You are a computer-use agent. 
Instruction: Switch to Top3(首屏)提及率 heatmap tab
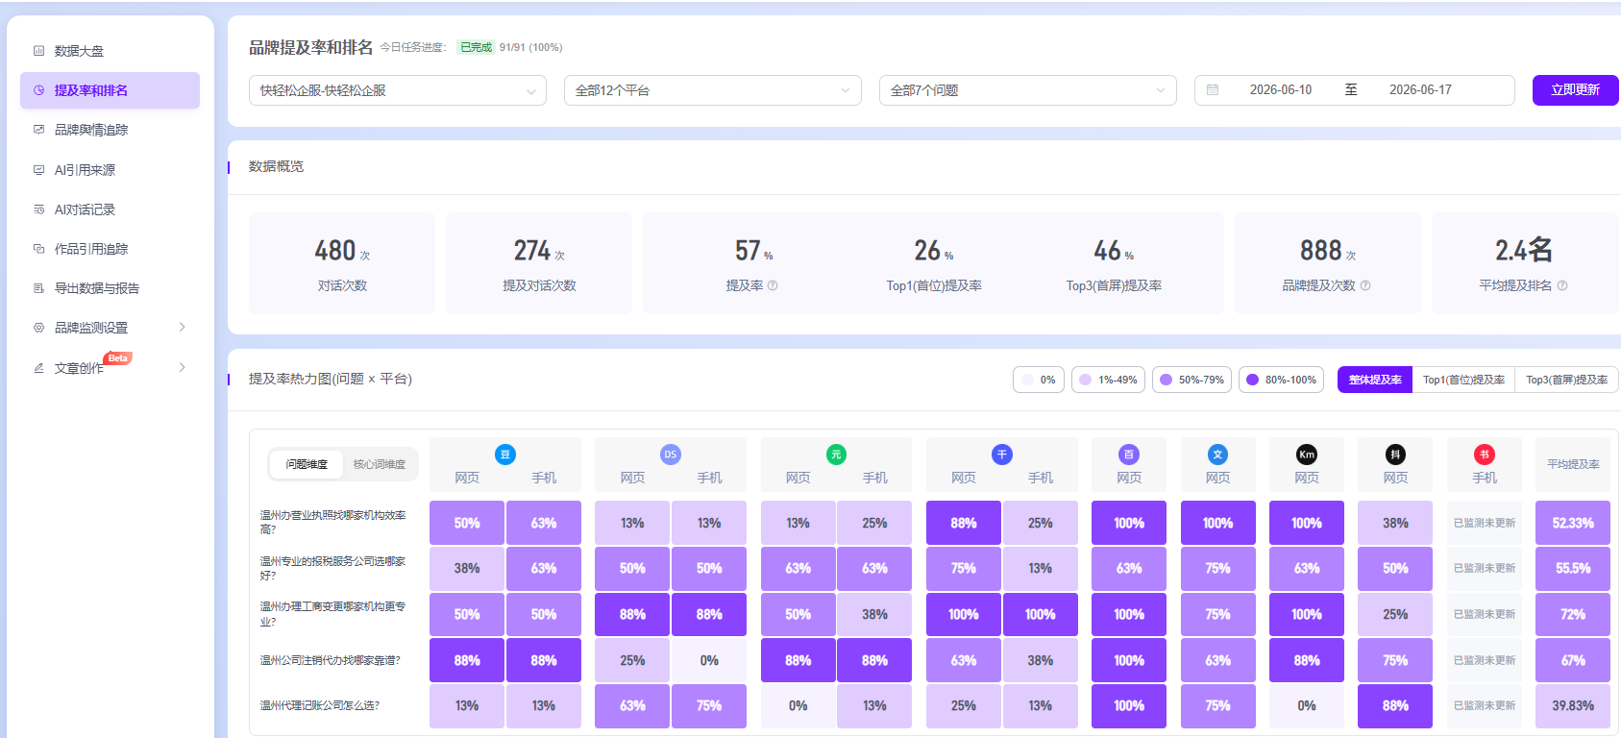[x=1566, y=380]
